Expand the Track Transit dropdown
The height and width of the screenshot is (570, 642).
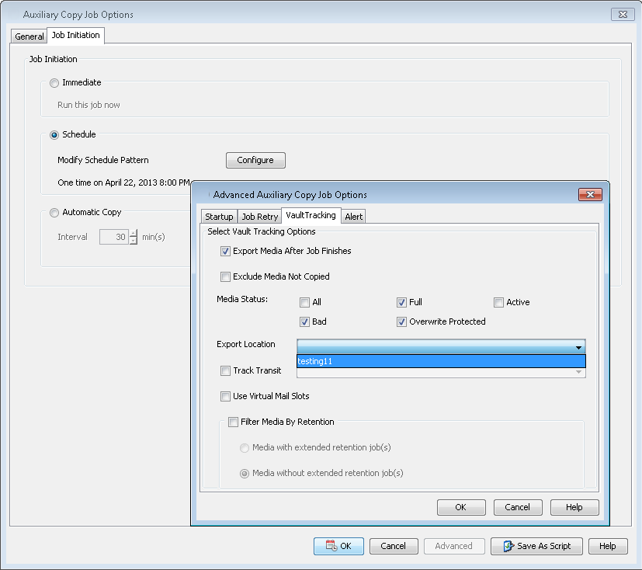578,372
